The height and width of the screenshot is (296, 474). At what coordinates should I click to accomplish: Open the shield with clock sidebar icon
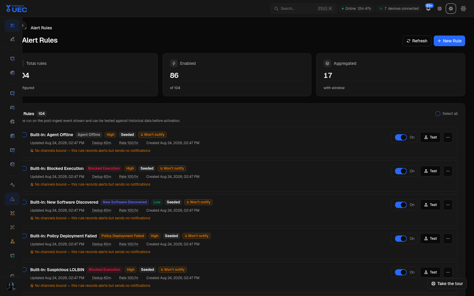tap(12, 256)
